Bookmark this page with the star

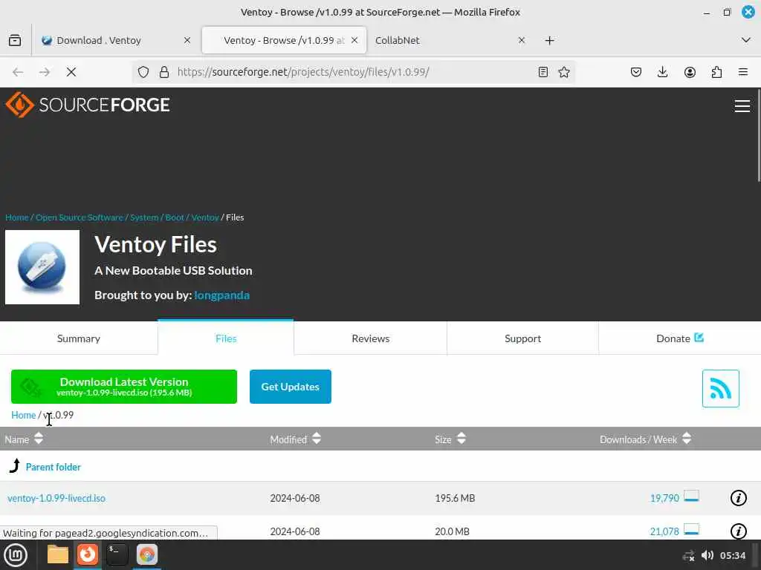563,72
